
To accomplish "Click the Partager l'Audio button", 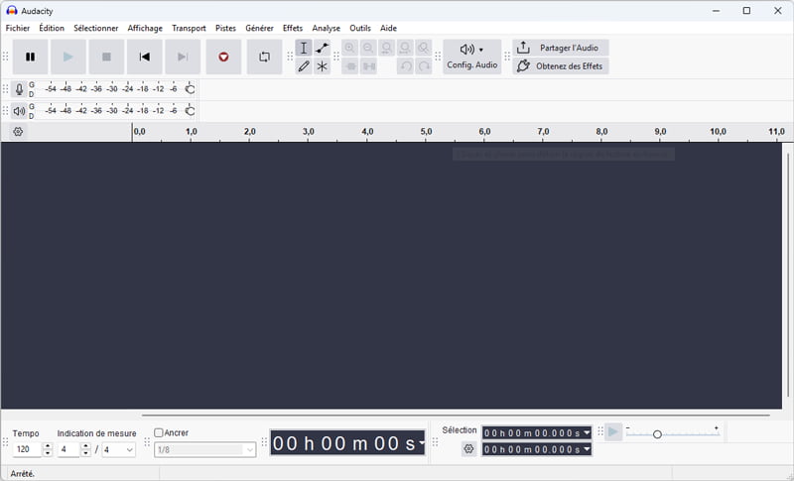I will 561,48.
